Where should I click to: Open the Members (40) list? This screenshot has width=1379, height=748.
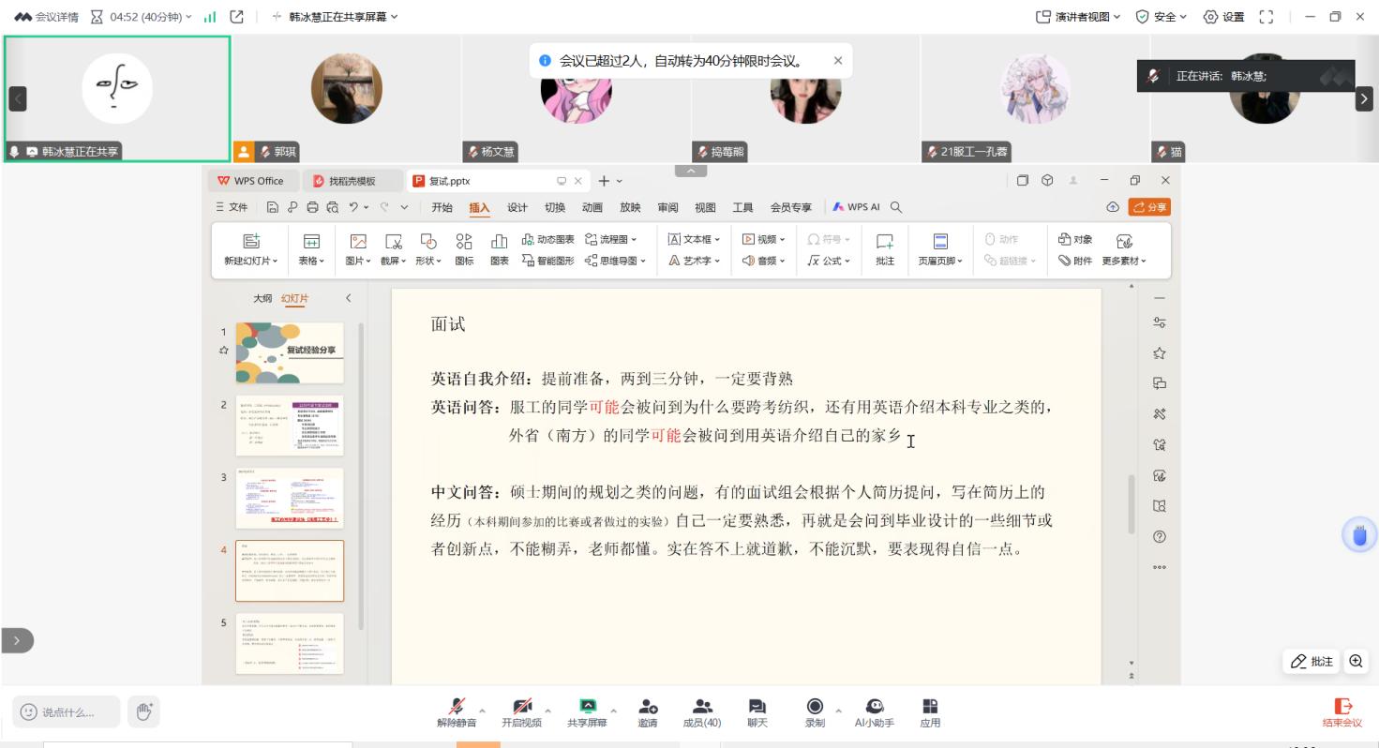701,708
